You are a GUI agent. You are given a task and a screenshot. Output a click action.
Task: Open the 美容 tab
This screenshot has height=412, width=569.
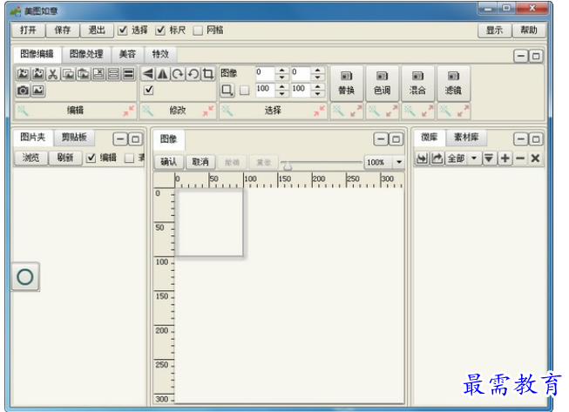pyautogui.click(x=127, y=54)
